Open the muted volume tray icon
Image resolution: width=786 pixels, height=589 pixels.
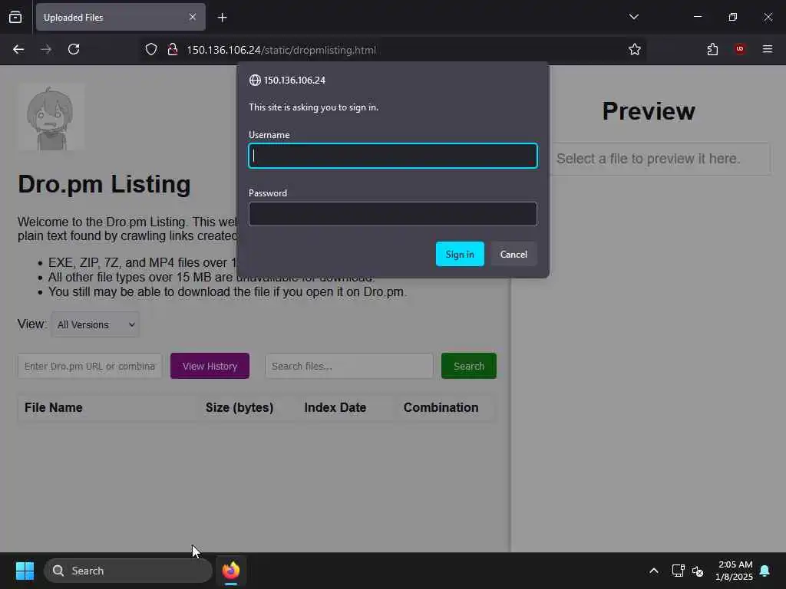coord(697,571)
